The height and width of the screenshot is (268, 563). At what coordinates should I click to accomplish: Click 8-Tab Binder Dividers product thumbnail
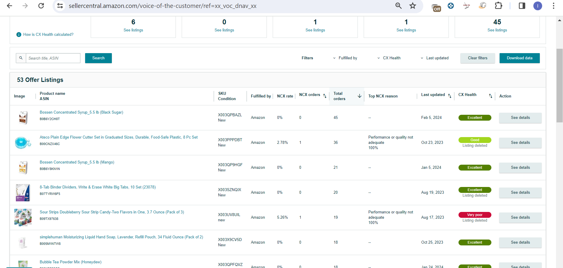(x=23, y=193)
